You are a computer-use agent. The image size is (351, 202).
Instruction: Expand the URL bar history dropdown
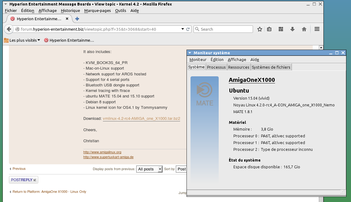click(x=183, y=29)
